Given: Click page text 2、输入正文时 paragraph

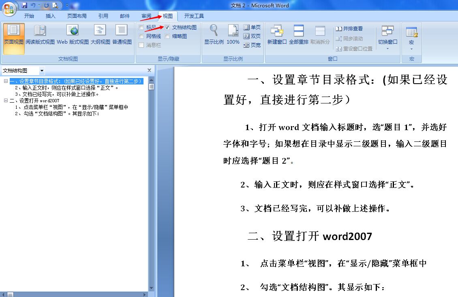Looking at the screenshot, I should point(327,185).
